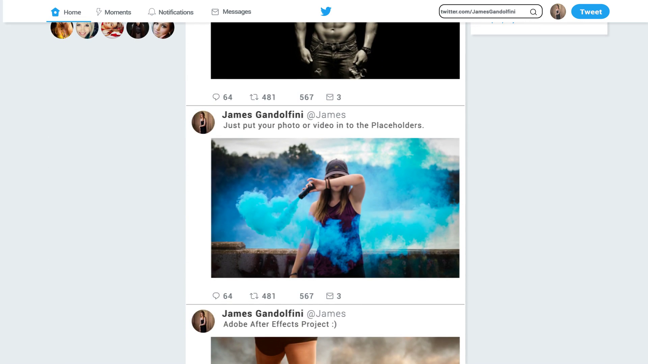Open the Home tab
Screen dimensions: 648x364
66,12
